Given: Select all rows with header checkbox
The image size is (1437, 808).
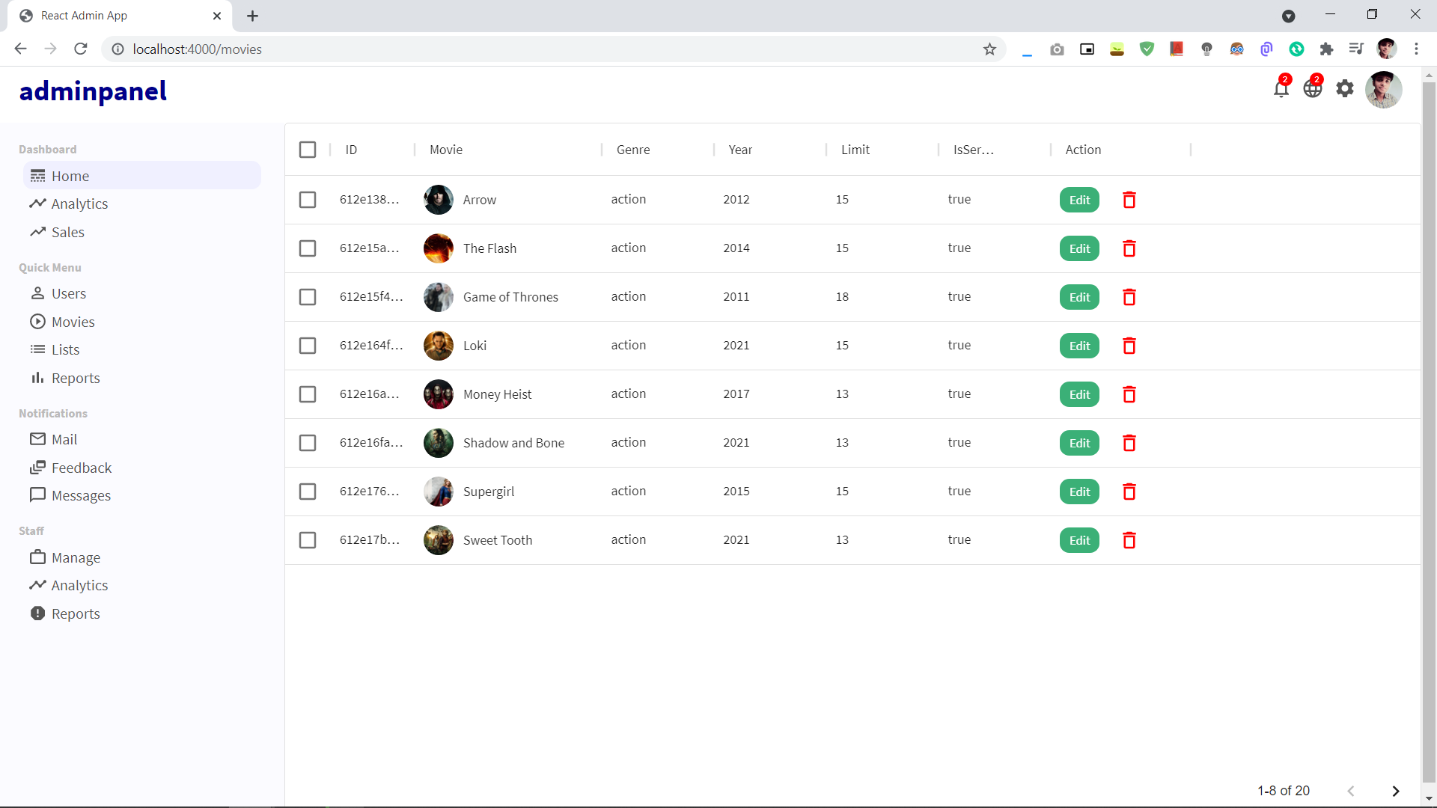Looking at the screenshot, I should coord(308,150).
